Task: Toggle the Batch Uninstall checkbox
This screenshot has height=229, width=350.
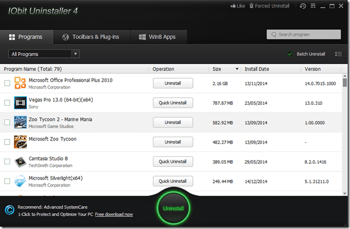Action: [290, 54]
